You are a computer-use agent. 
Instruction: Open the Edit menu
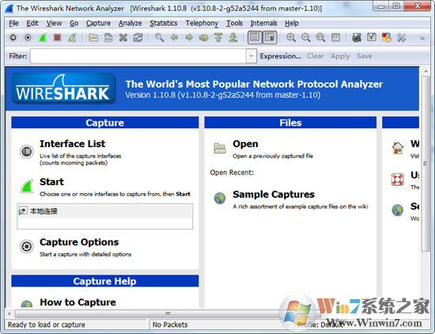32,23
